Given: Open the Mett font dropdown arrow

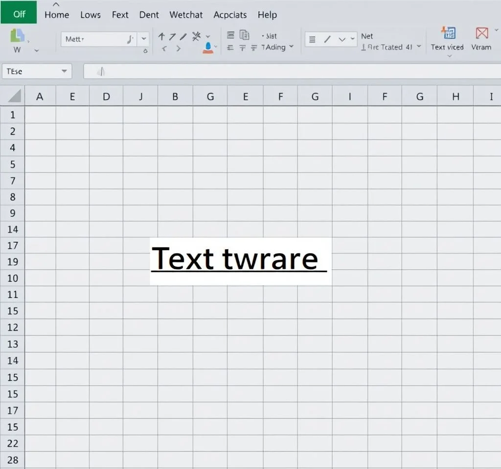Looking at the screenshot, I should 143,39.
